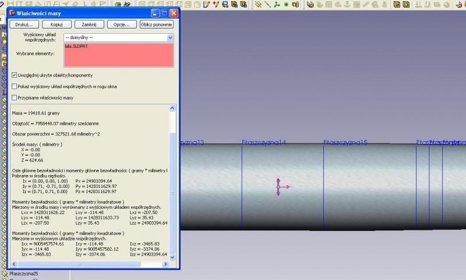Viewport: 466px width, 280px height.
Task: Activate the 3D Sketch icon with red plus
Action: [x=216, y=4]
